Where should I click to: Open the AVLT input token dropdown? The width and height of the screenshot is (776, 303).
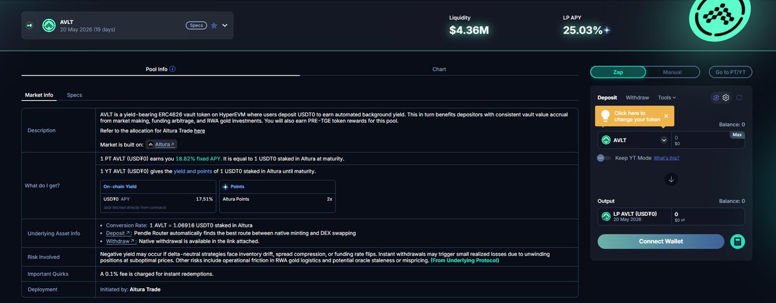663,140
